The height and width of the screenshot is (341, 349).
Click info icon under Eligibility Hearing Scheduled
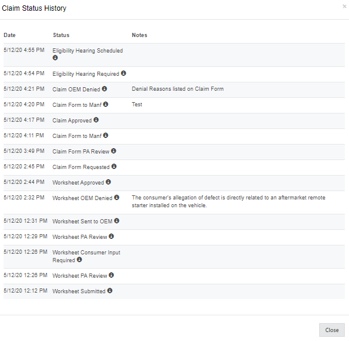point(55,58)
